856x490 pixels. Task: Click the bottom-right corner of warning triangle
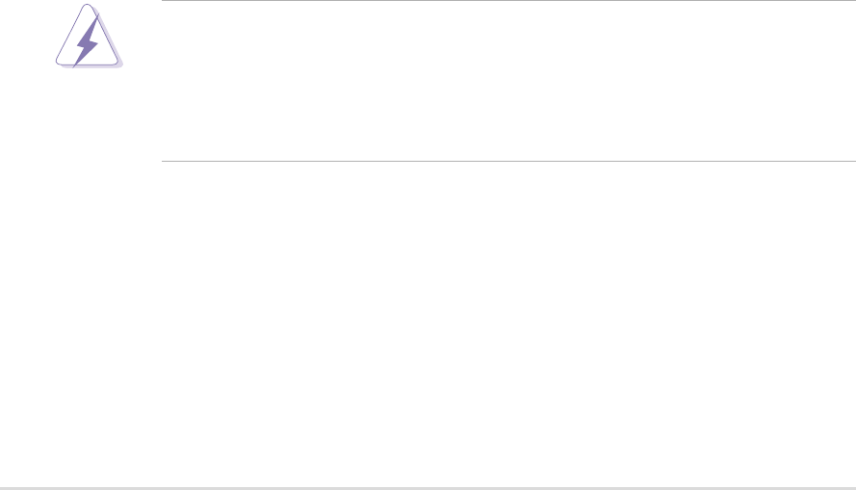[117, 64]
